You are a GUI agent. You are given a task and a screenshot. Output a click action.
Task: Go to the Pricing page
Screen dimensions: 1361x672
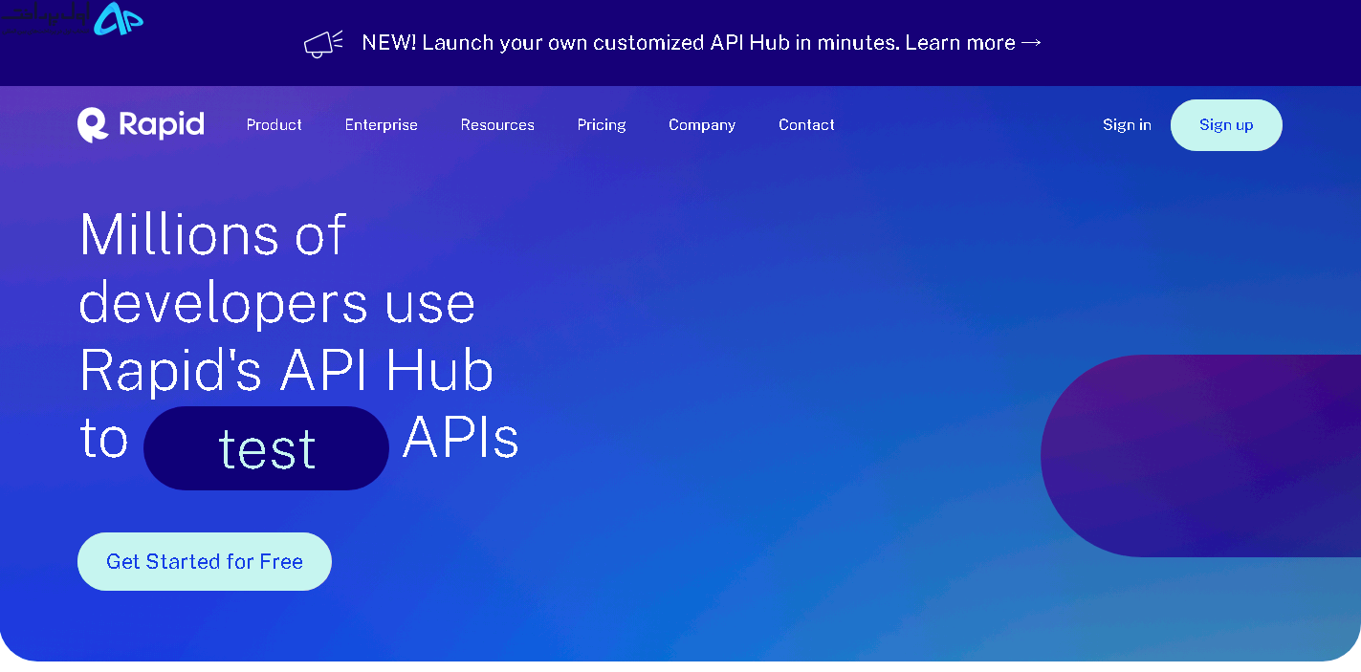[602, 125]
